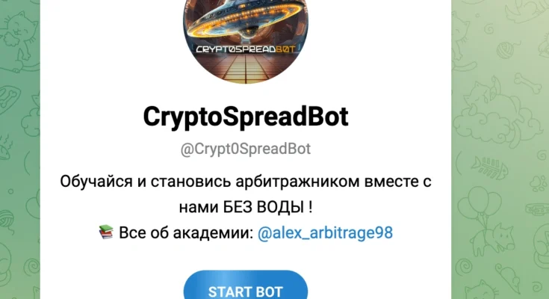Image resolution: width=549 pixels, height=299 pixels.
Task: Click the fish skeleton doodle in background
Action: [489, 167]
